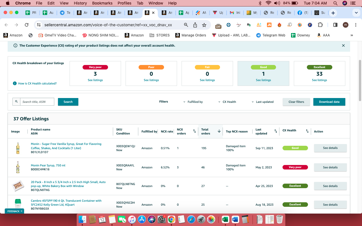Expand the Last updated filter

click(x=262, y=102)
